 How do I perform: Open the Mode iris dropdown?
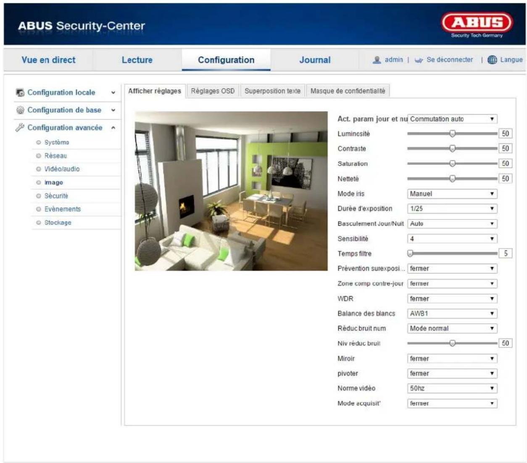[452, 194]
